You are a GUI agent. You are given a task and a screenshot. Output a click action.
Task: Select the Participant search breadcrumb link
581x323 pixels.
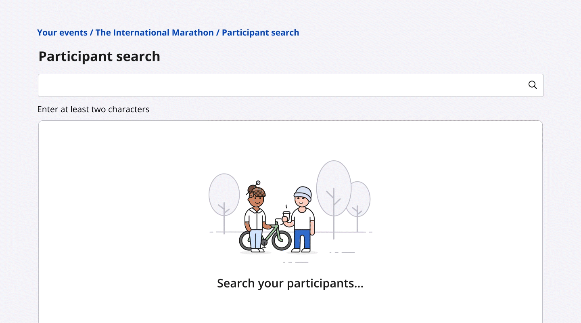pos(260,33)
